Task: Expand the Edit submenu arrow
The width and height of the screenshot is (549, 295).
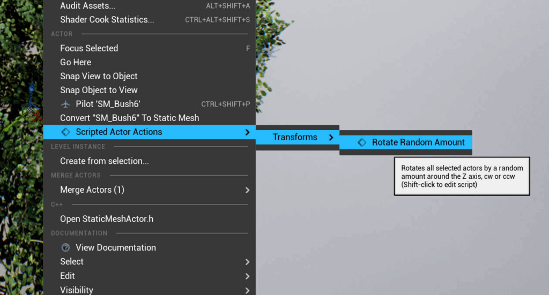Action: click(x=247, y=276)
